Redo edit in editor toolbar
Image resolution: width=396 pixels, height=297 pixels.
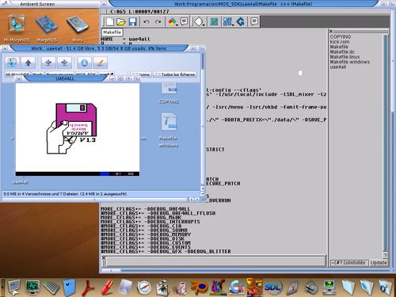(x=158, y=21)
